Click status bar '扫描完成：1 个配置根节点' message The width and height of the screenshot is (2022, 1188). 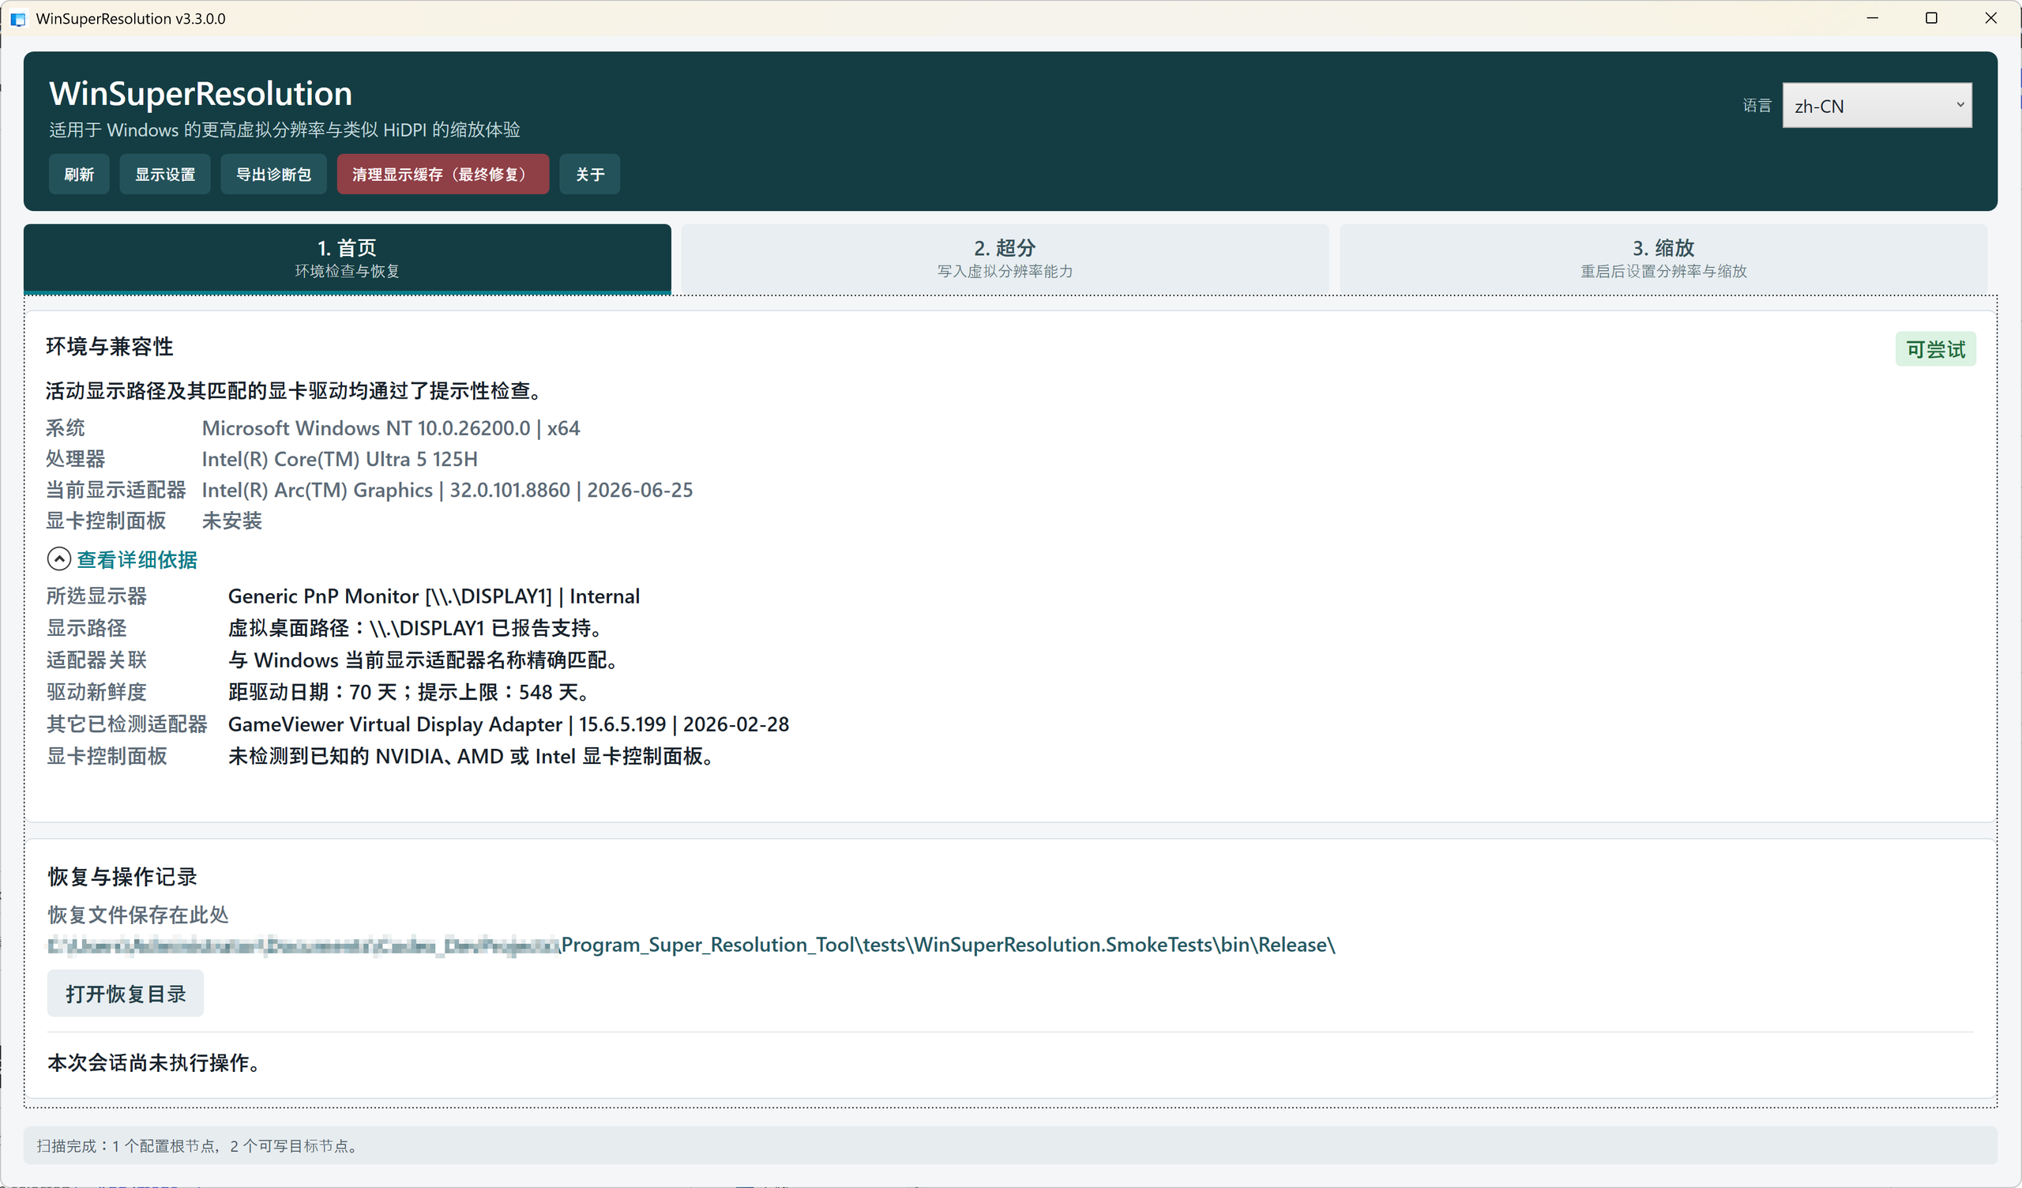[197, 1146]
